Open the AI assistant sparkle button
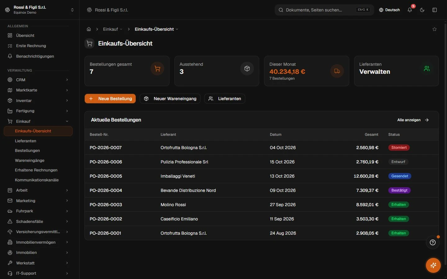The height and width of the screenshot is (279, 447). pyautogui.click(x=433, y=265)
